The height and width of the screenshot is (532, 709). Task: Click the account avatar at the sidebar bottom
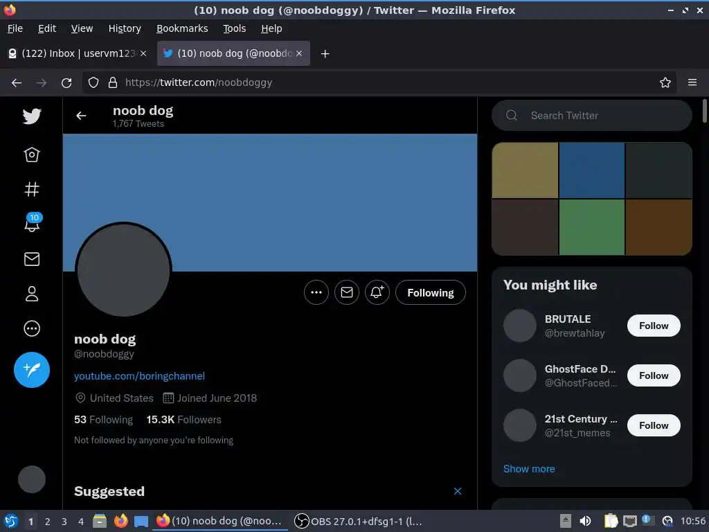(32, 479)
